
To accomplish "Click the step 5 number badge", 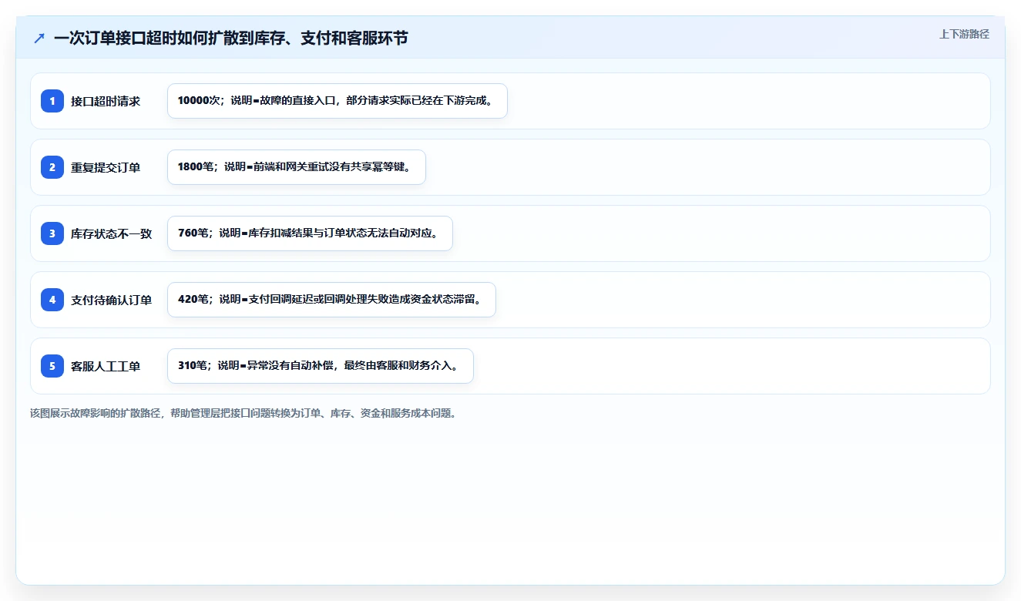I will (x=52, y=366).
